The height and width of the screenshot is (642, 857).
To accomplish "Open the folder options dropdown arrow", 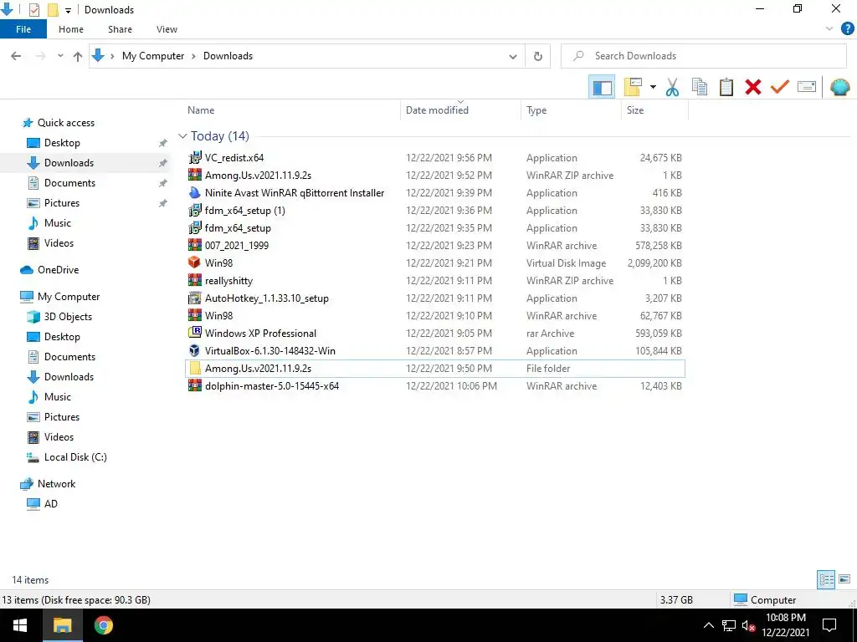I will point(653,87).
